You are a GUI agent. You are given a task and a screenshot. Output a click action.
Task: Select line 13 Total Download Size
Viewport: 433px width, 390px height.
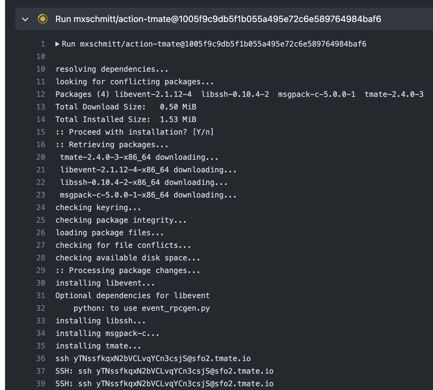pos(126,107)
